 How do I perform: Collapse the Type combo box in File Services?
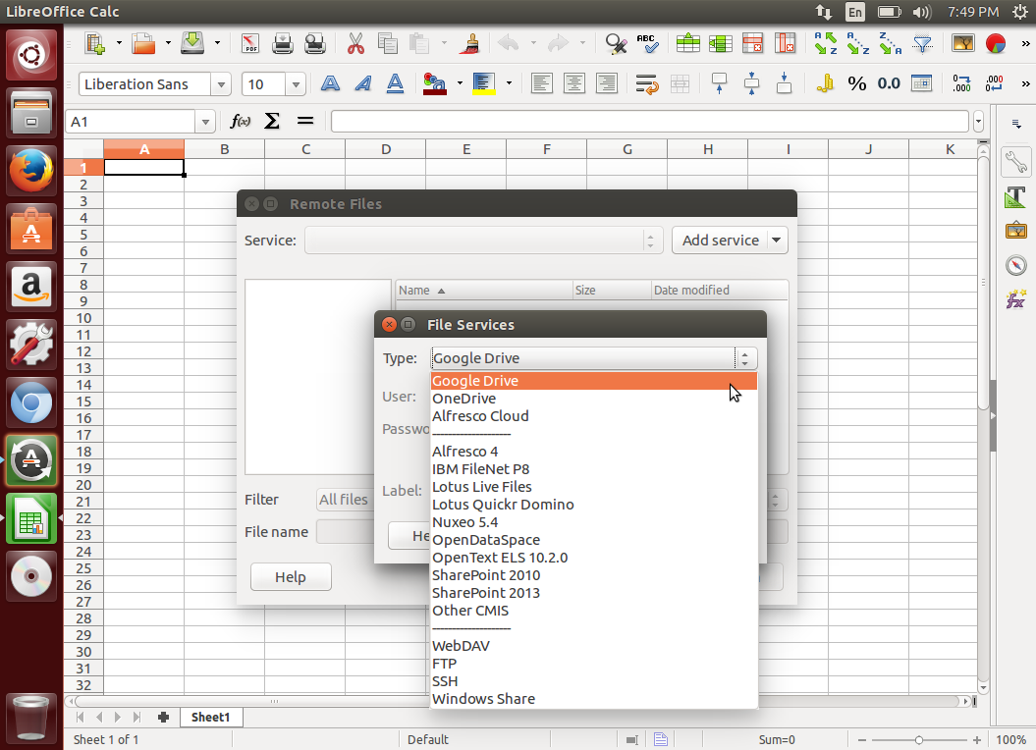pos(745,358)
